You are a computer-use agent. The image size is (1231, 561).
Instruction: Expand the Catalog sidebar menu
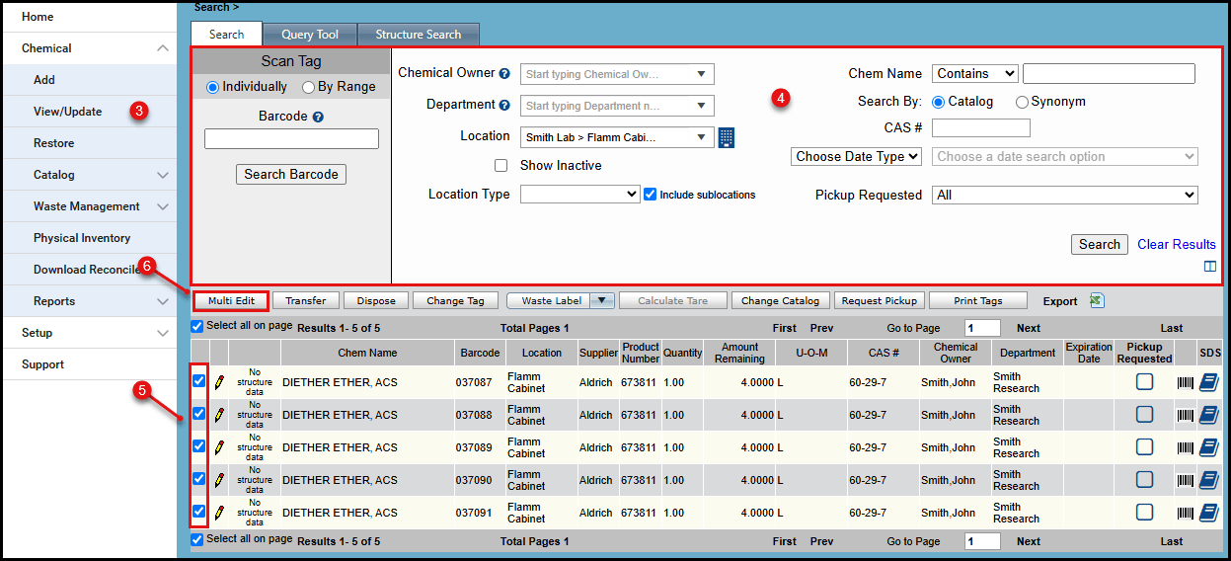coord(163,175)
